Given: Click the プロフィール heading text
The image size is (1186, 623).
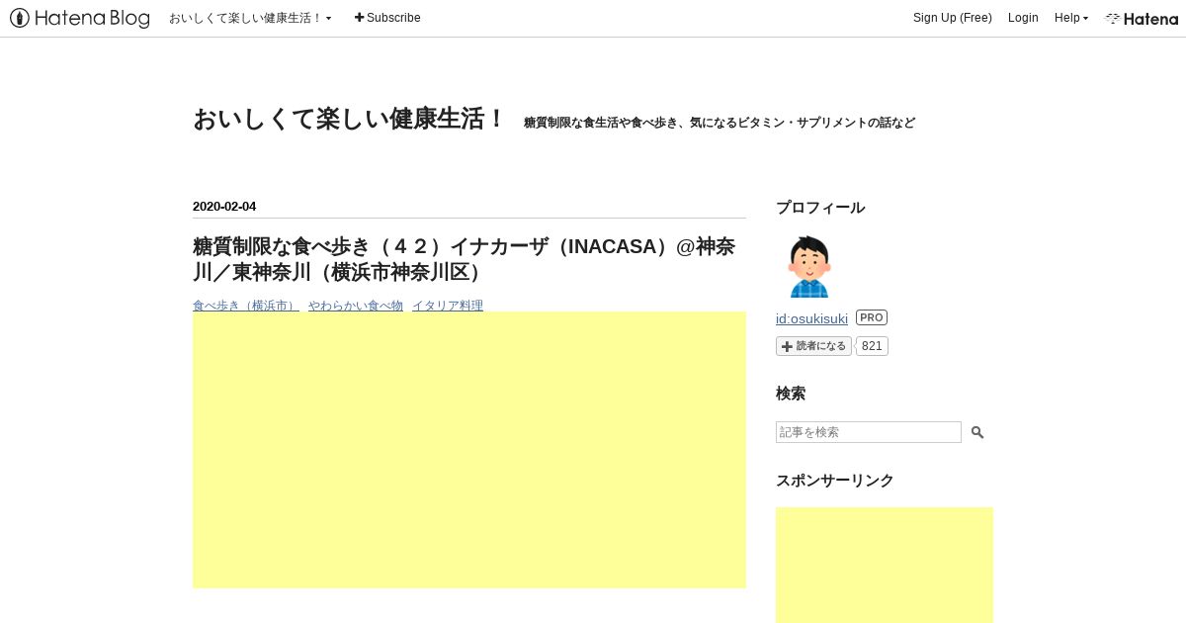Looking at the screenshot, I should 820,208.
